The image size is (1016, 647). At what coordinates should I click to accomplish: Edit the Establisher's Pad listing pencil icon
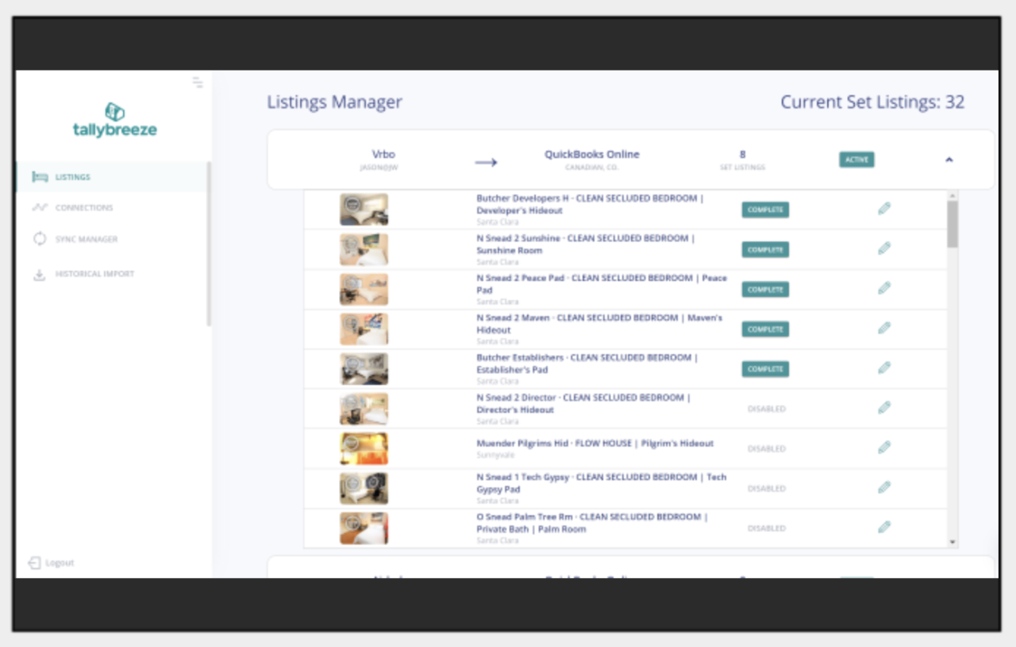coord(884,368)
